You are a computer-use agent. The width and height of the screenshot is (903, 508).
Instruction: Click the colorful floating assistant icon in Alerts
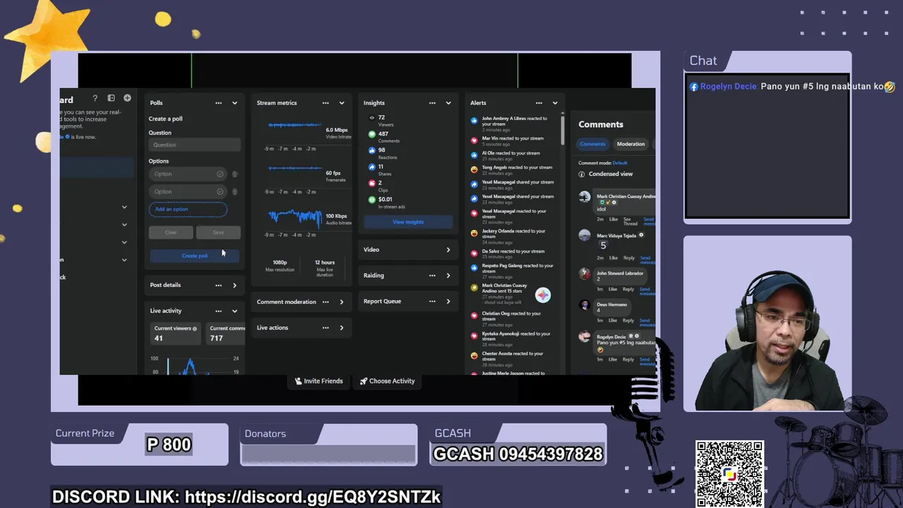[x=543, y=295]
